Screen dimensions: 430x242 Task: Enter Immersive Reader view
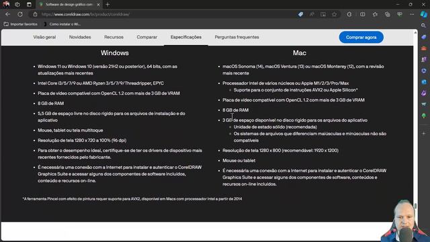point(323,14)
